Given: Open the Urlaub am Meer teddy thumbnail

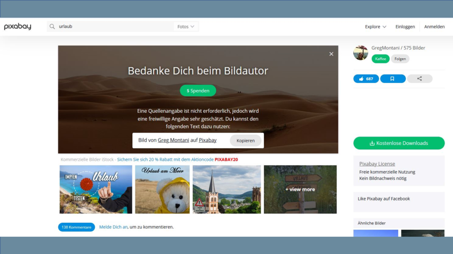Looking at the screenshot, I should (x=162, y=190).
